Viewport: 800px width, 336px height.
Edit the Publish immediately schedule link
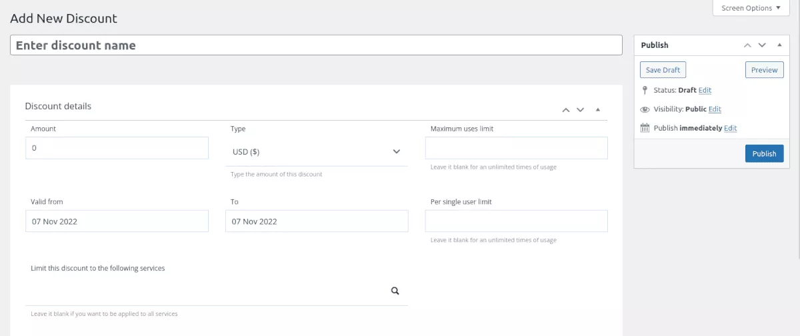731,128
